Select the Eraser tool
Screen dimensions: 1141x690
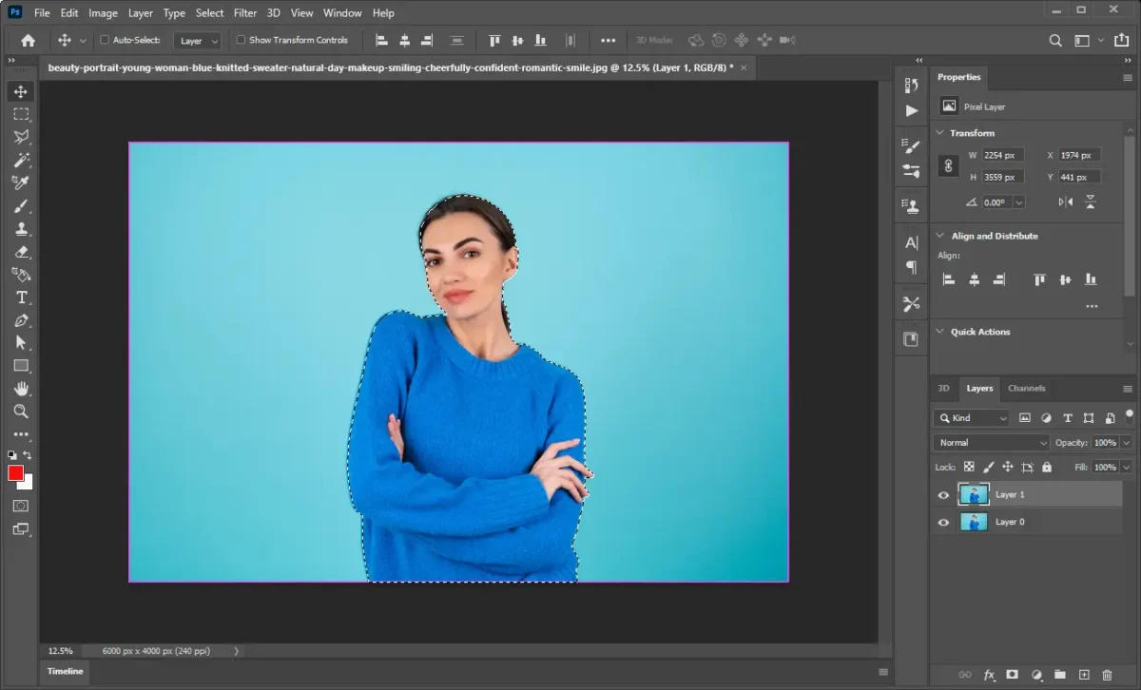tap(21, 252)
